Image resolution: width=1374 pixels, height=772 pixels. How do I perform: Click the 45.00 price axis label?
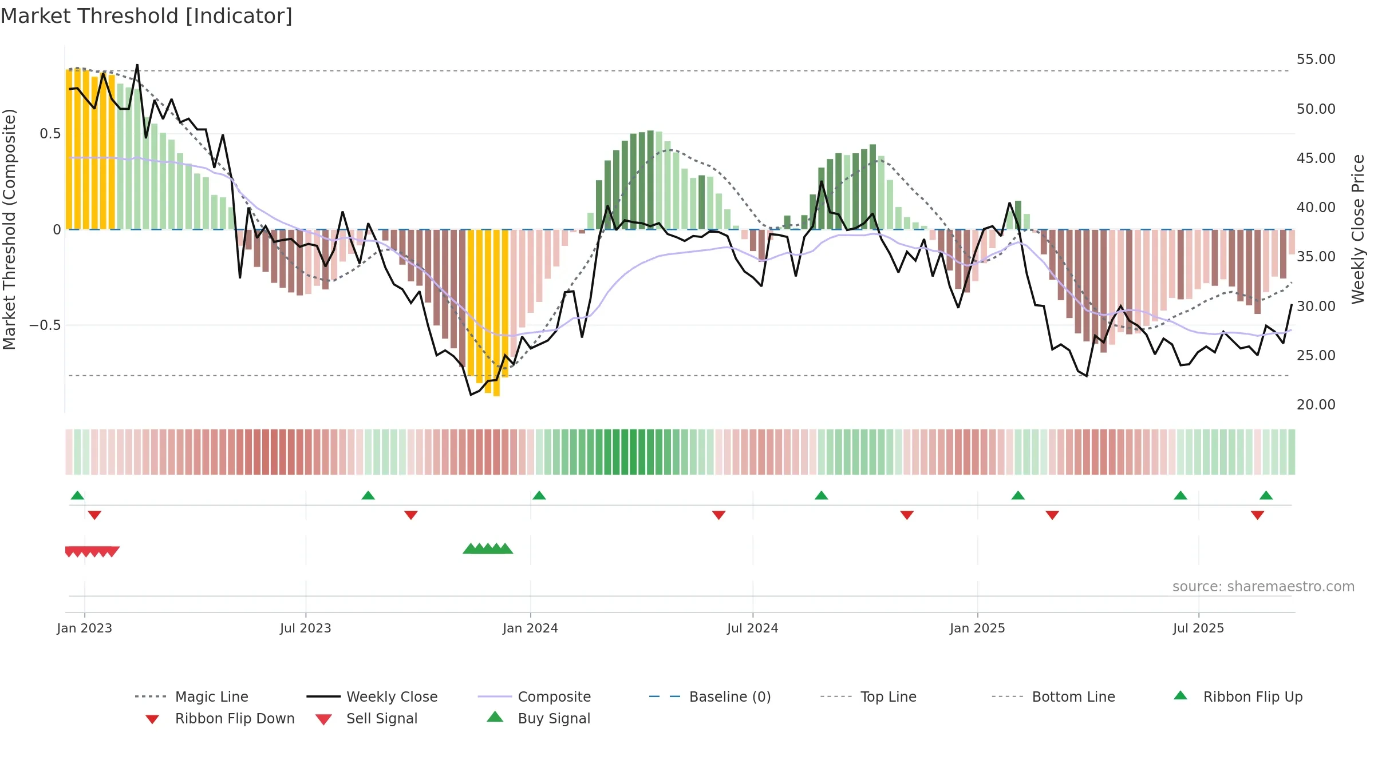pyautogui.click(x=1316, y=158)
